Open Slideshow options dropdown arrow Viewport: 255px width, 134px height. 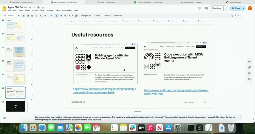[226, 8]
